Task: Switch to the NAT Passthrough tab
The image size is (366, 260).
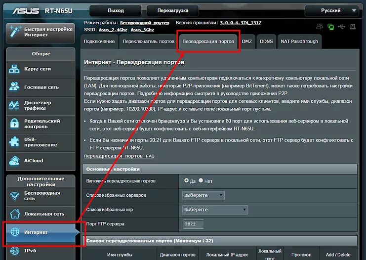Action: coord(299,42)
